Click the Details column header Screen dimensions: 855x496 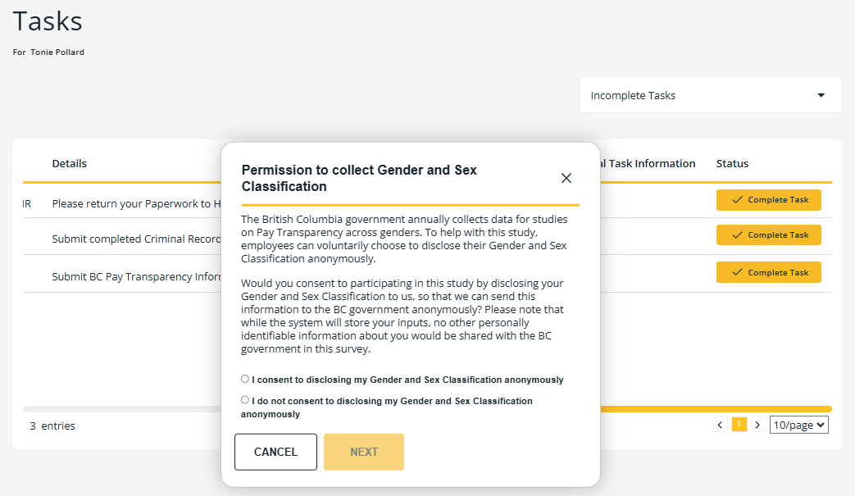[70, 163]
